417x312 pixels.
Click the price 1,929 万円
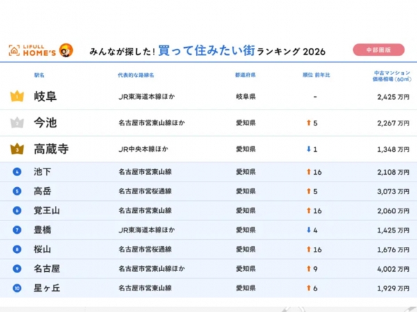(x=393, y=288)
